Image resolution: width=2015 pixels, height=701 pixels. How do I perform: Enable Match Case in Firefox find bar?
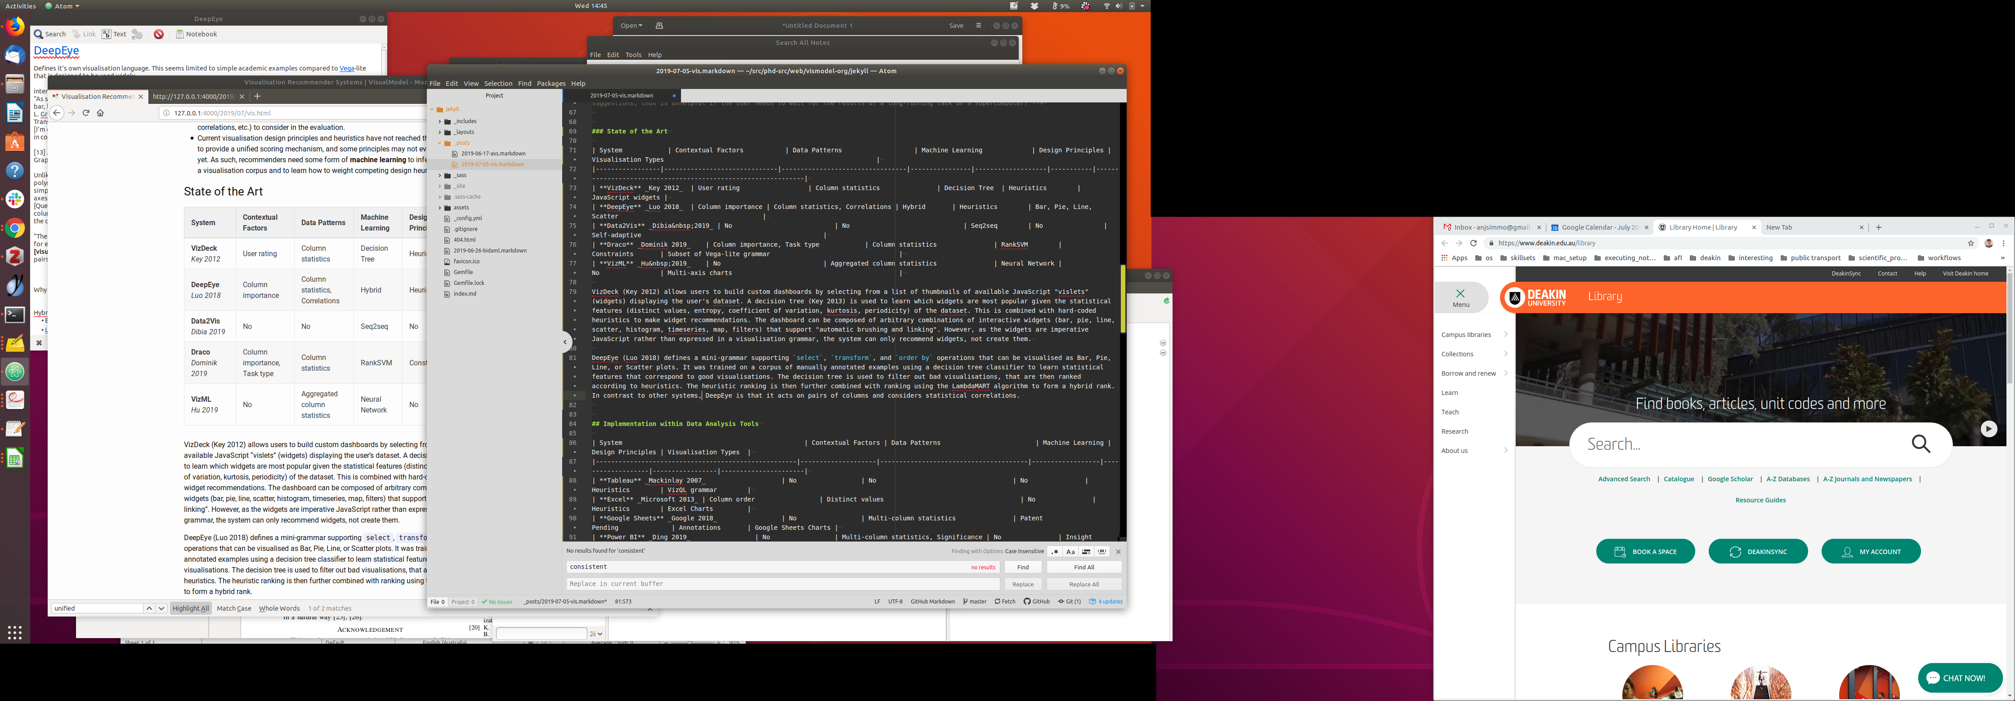point(234,608)
